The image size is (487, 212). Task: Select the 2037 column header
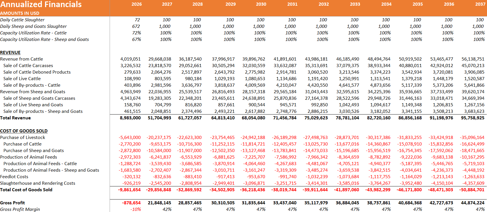(480, 4)
